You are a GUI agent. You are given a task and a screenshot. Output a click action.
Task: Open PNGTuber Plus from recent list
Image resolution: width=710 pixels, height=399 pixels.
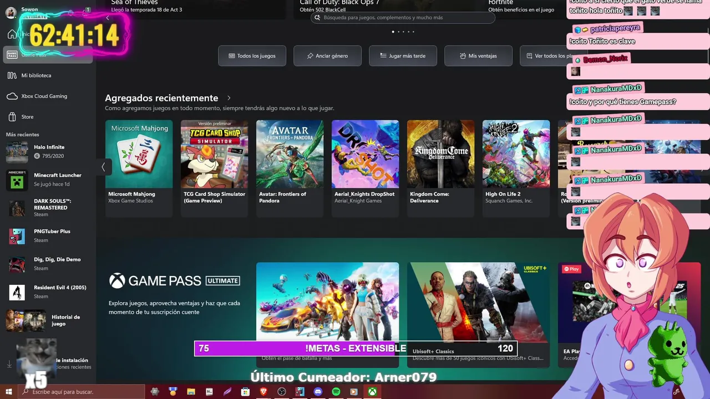coord(49,236)
